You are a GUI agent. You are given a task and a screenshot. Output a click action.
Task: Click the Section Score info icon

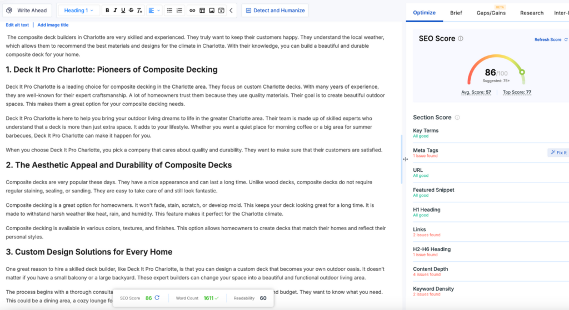pos(457,118)
